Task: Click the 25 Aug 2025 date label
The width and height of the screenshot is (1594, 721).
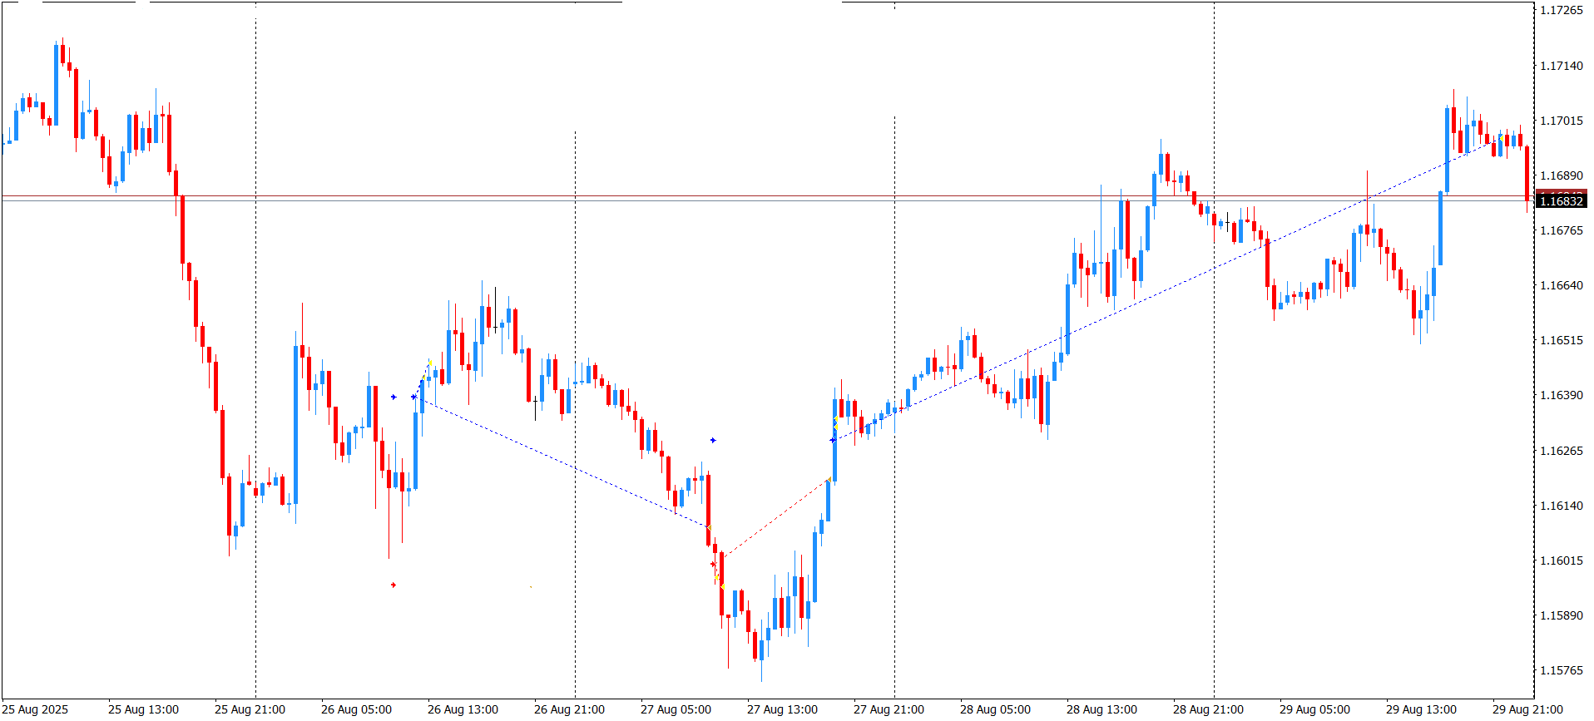Action: click(x=36, y=709)
